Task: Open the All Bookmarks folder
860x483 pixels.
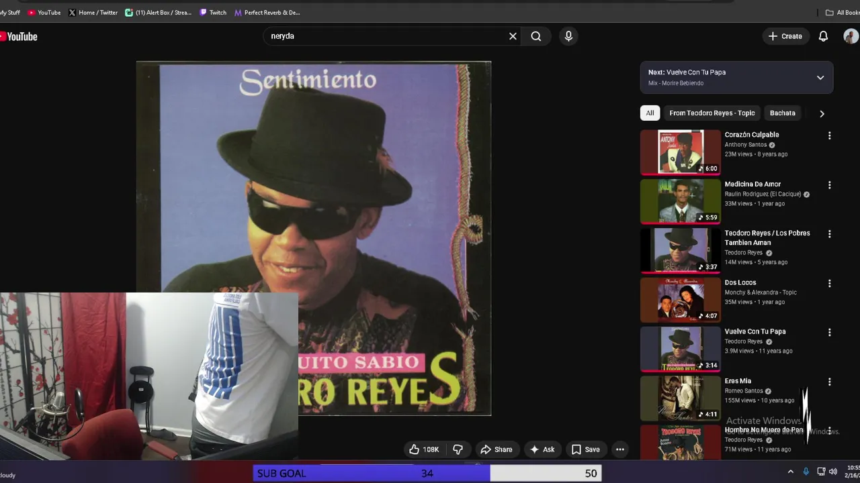Action: 843,12
